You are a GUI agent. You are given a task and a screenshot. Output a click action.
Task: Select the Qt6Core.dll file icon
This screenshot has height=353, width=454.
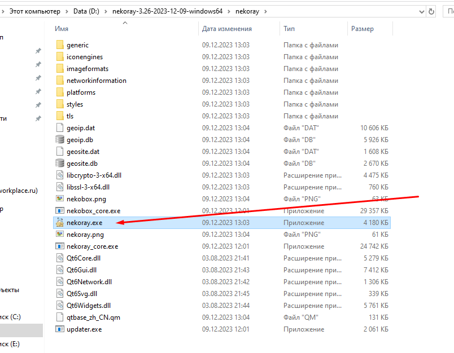60,258
